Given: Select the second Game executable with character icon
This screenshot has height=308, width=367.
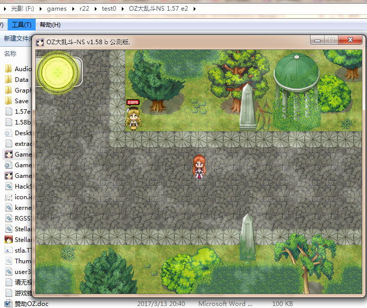Looking at the screenshot, I should 9,176.
